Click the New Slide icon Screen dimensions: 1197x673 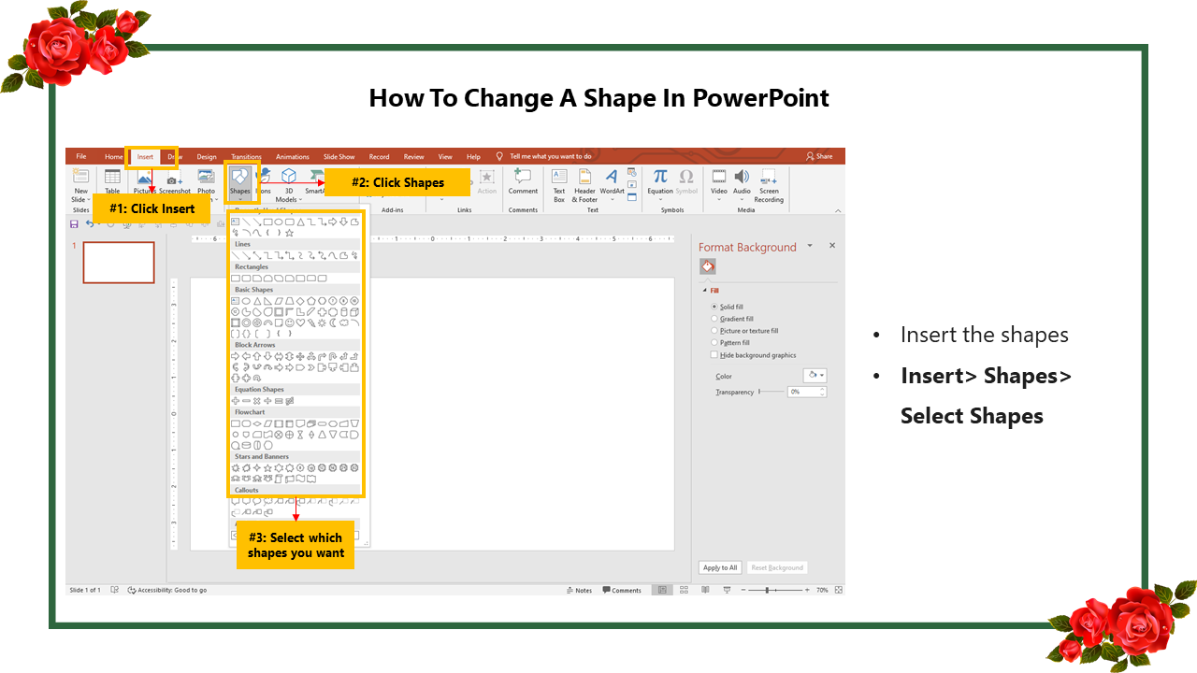click(x=81, y=176)
